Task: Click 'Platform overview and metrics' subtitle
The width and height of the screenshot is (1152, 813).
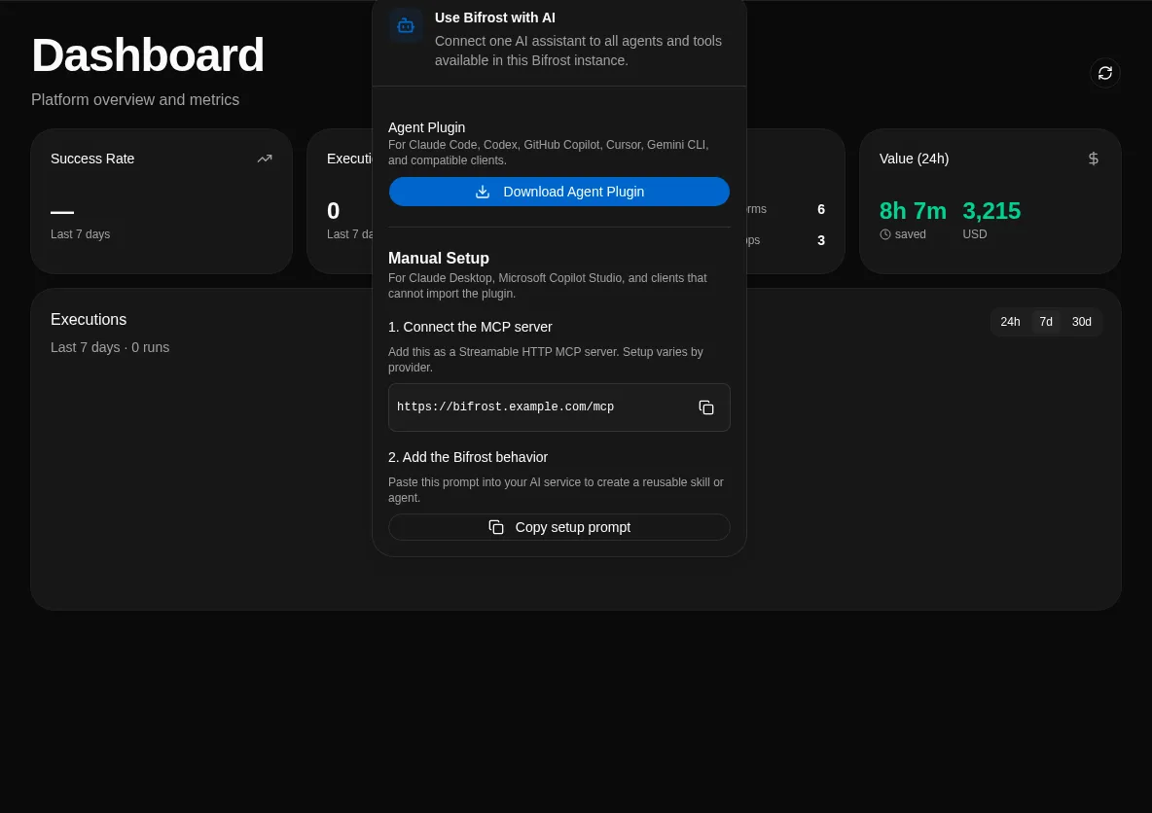Action: point(135,100)
